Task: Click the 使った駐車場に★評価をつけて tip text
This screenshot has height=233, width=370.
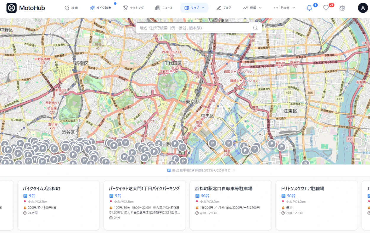Action: (201, 170)
